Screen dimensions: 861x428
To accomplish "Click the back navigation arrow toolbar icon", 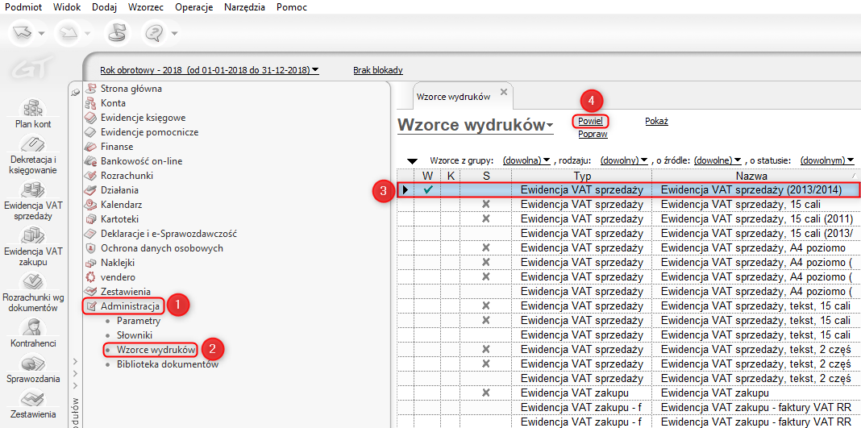I will click(x=23, y=34).
